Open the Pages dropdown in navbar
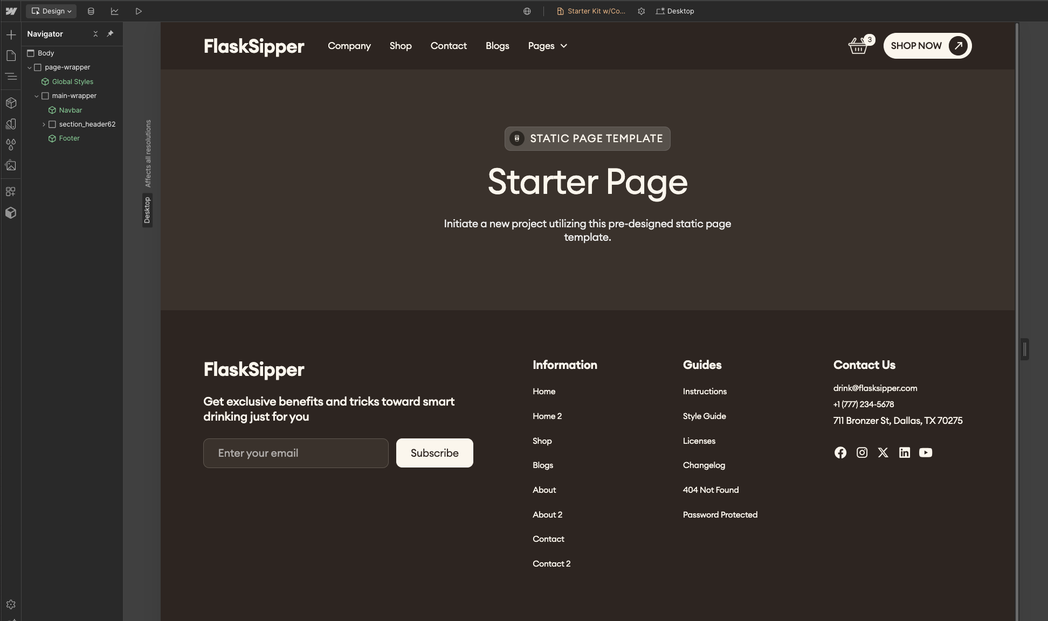 [x=547, y=46]
